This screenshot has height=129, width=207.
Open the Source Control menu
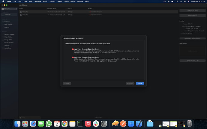[70, 1]
